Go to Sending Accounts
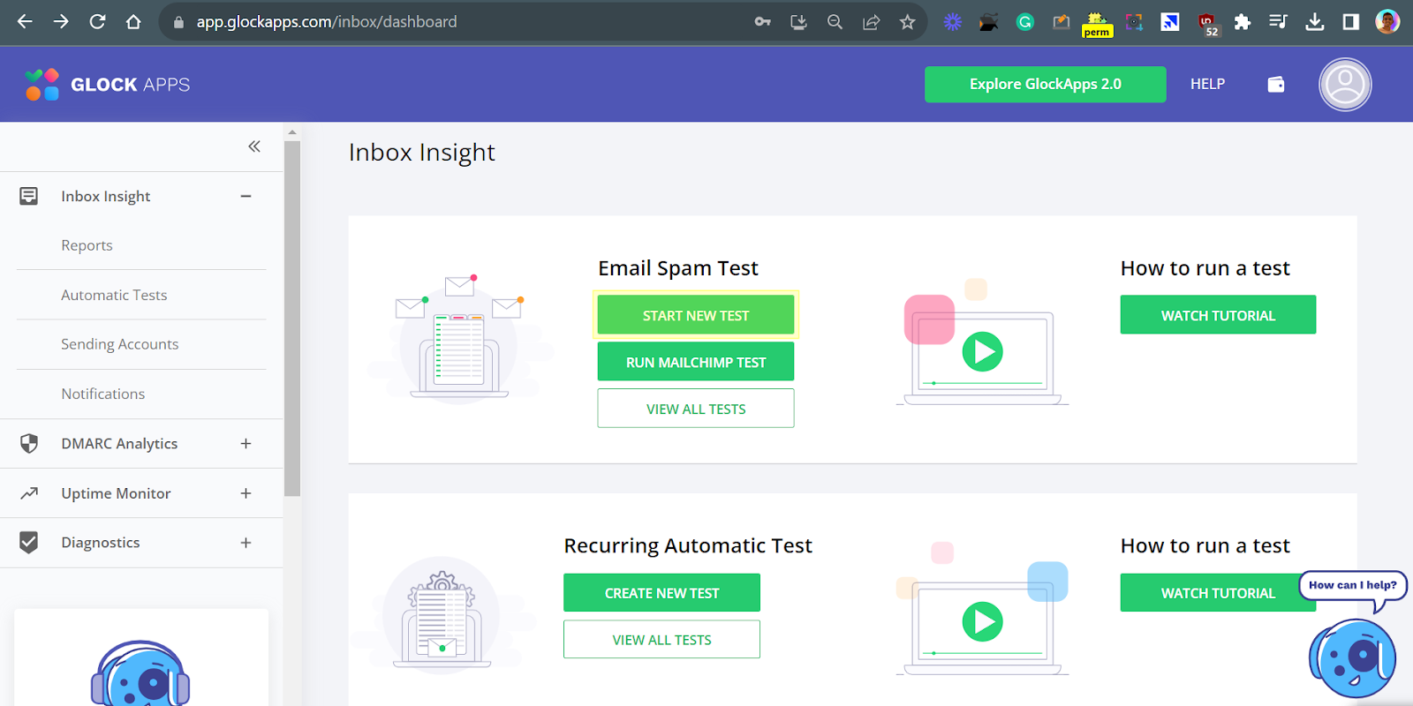 119,344
